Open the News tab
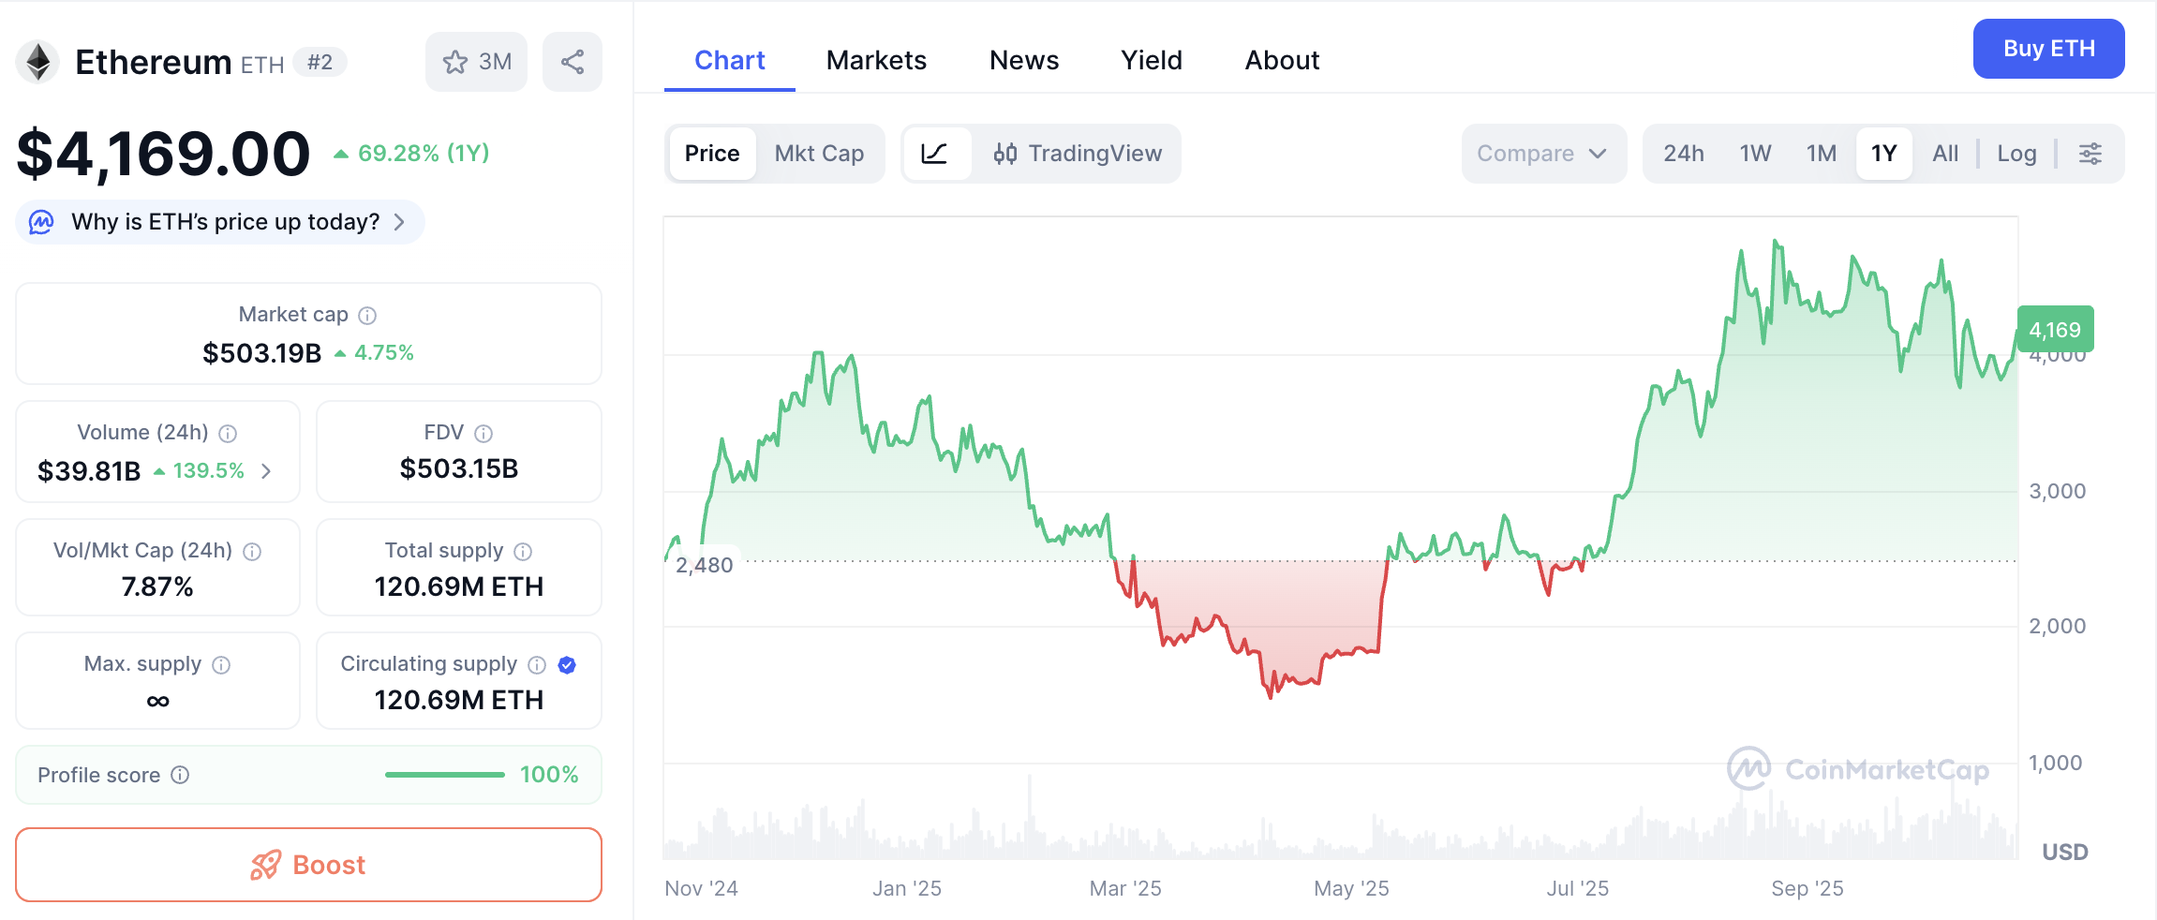Image resolution: width=2157 pixels, height=920 pixels. (x=1024, y=61)
